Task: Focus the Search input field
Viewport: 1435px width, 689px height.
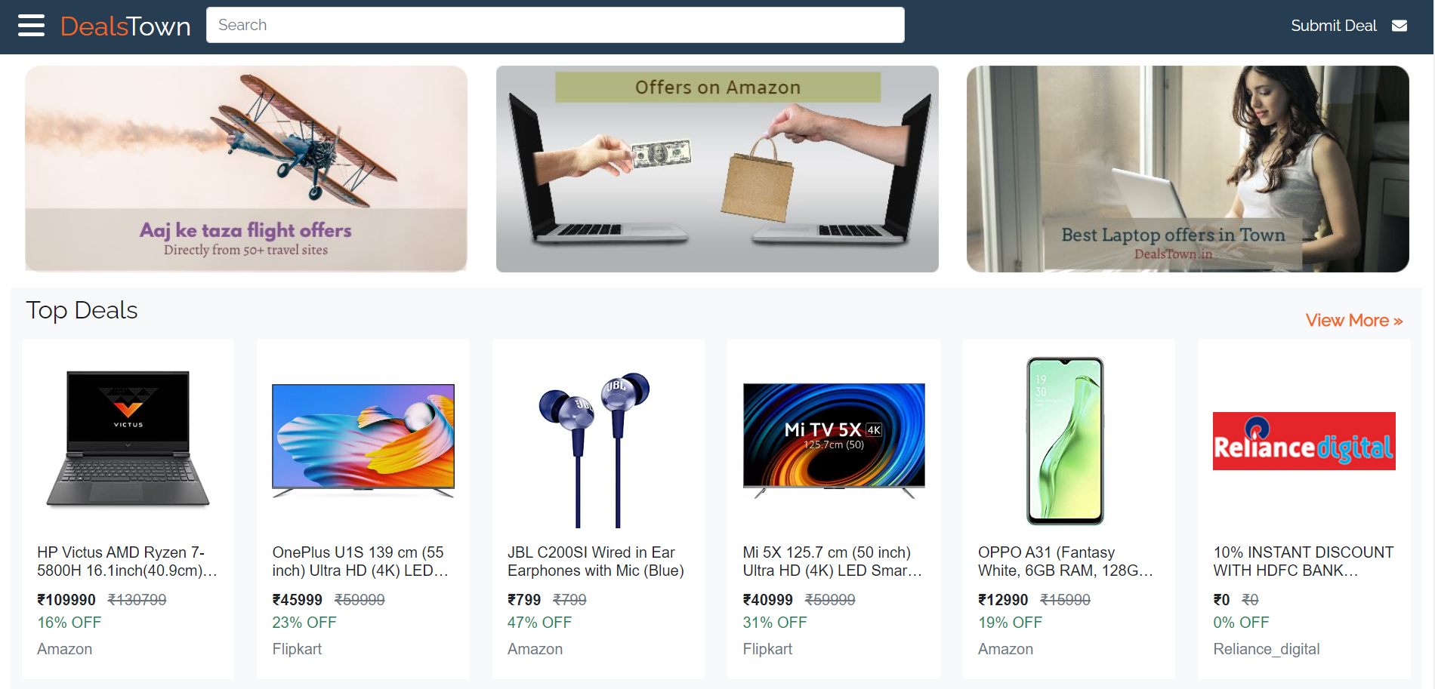Action: coord(555,25)
